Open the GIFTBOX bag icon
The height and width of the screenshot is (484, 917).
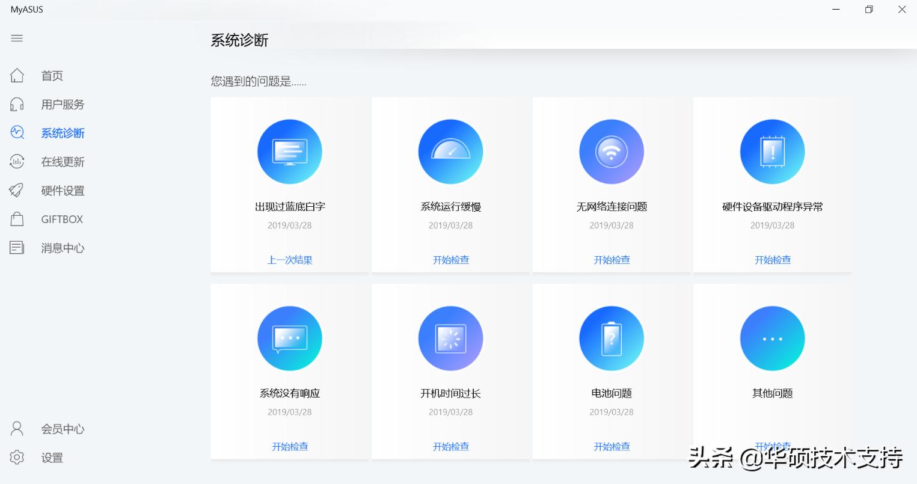[17, 219]
